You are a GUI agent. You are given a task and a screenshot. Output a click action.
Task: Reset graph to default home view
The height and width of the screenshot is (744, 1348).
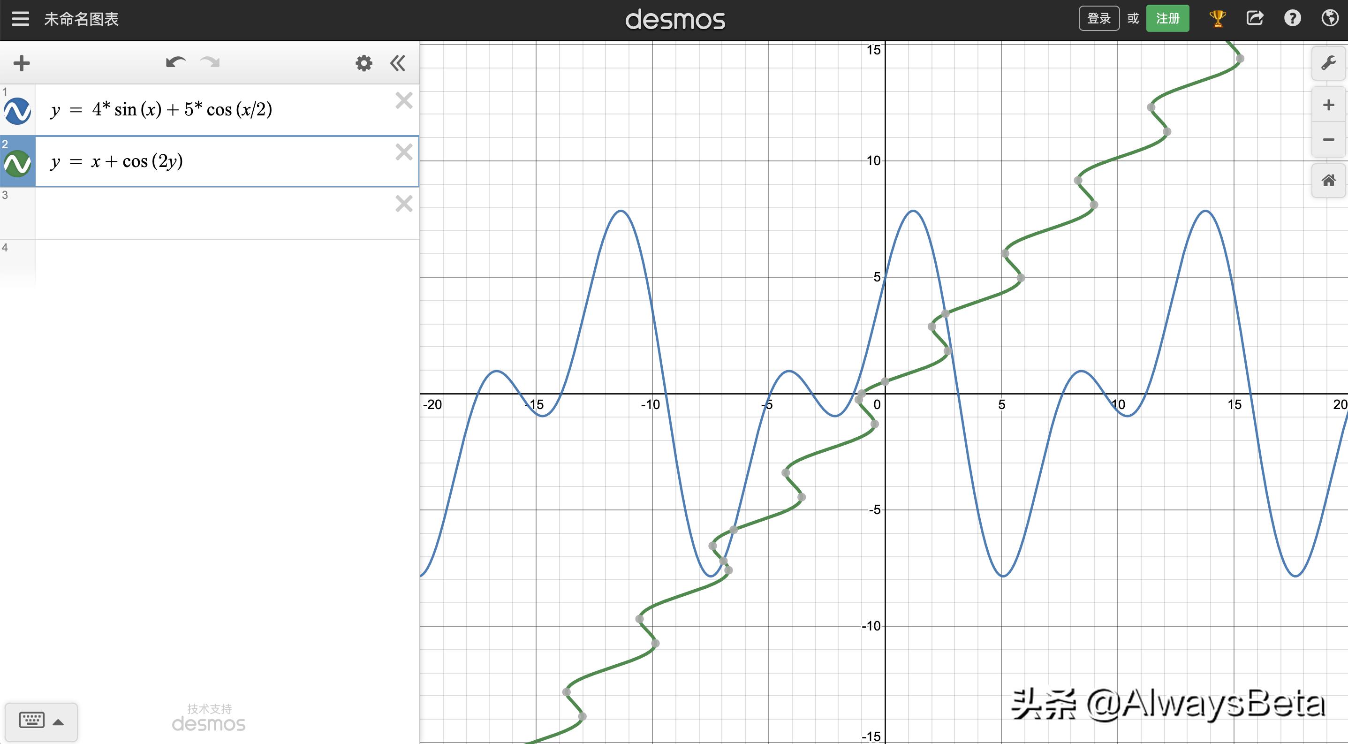[1328, 181]
